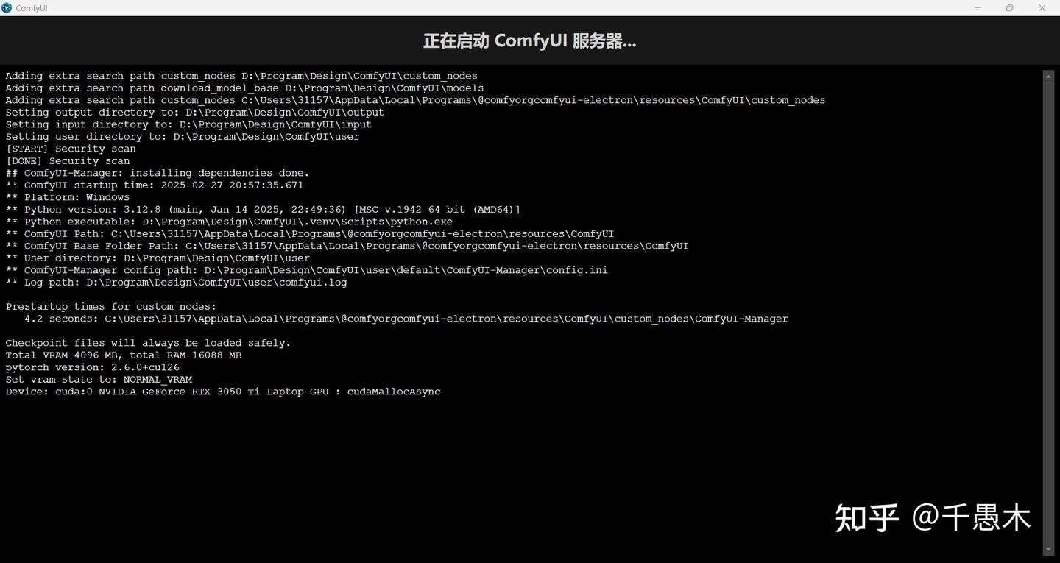1060x563 pixels.
Task: Click the 'Checkpoint files will always be loaded safely' line
Action: coord(148,343)
